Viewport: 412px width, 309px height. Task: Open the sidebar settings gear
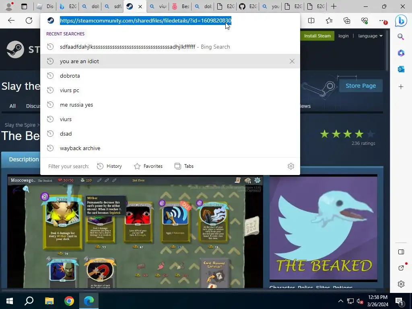pyautogui.click(x=401, y=284)
